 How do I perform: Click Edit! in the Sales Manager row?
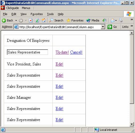coord(59,97)
